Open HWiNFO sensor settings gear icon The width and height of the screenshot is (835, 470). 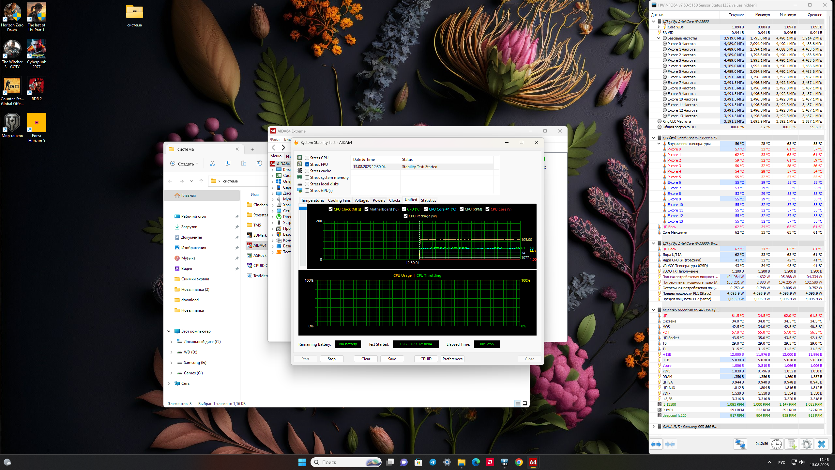[x=806, y=444]
